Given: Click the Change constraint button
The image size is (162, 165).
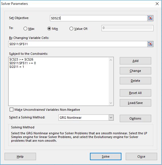Looking at the screenshot, I should pos(135,71).
